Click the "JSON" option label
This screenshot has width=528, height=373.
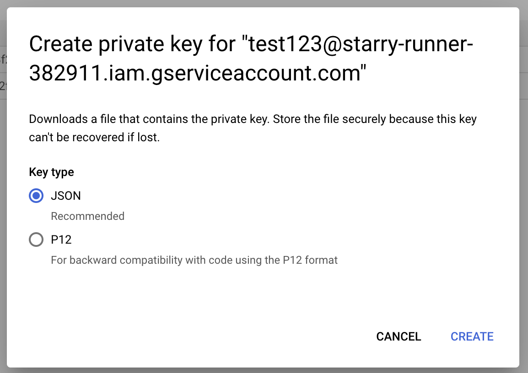pos(66,196)
